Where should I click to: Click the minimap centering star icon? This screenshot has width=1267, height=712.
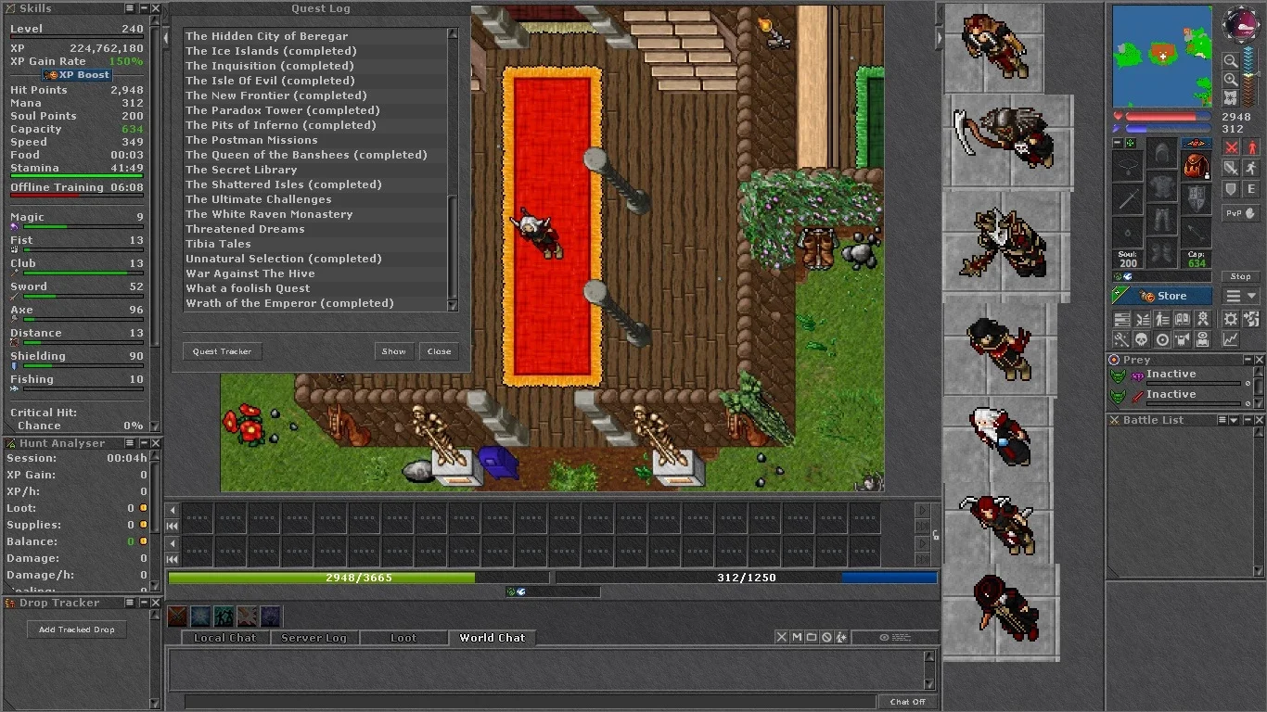click(x=1231, y=97)
